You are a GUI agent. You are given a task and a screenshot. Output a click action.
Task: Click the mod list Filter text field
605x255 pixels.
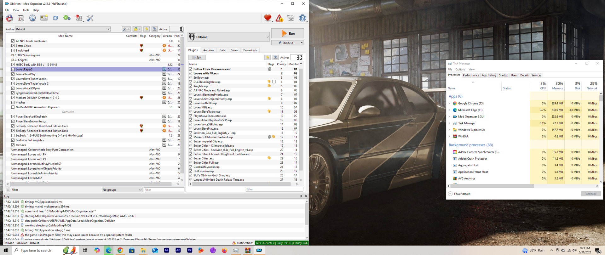[x=164, y=190]
